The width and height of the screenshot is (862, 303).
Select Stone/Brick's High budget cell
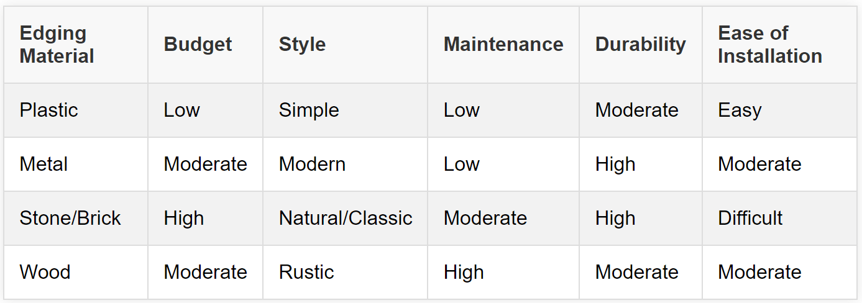[x=183, y=219]
